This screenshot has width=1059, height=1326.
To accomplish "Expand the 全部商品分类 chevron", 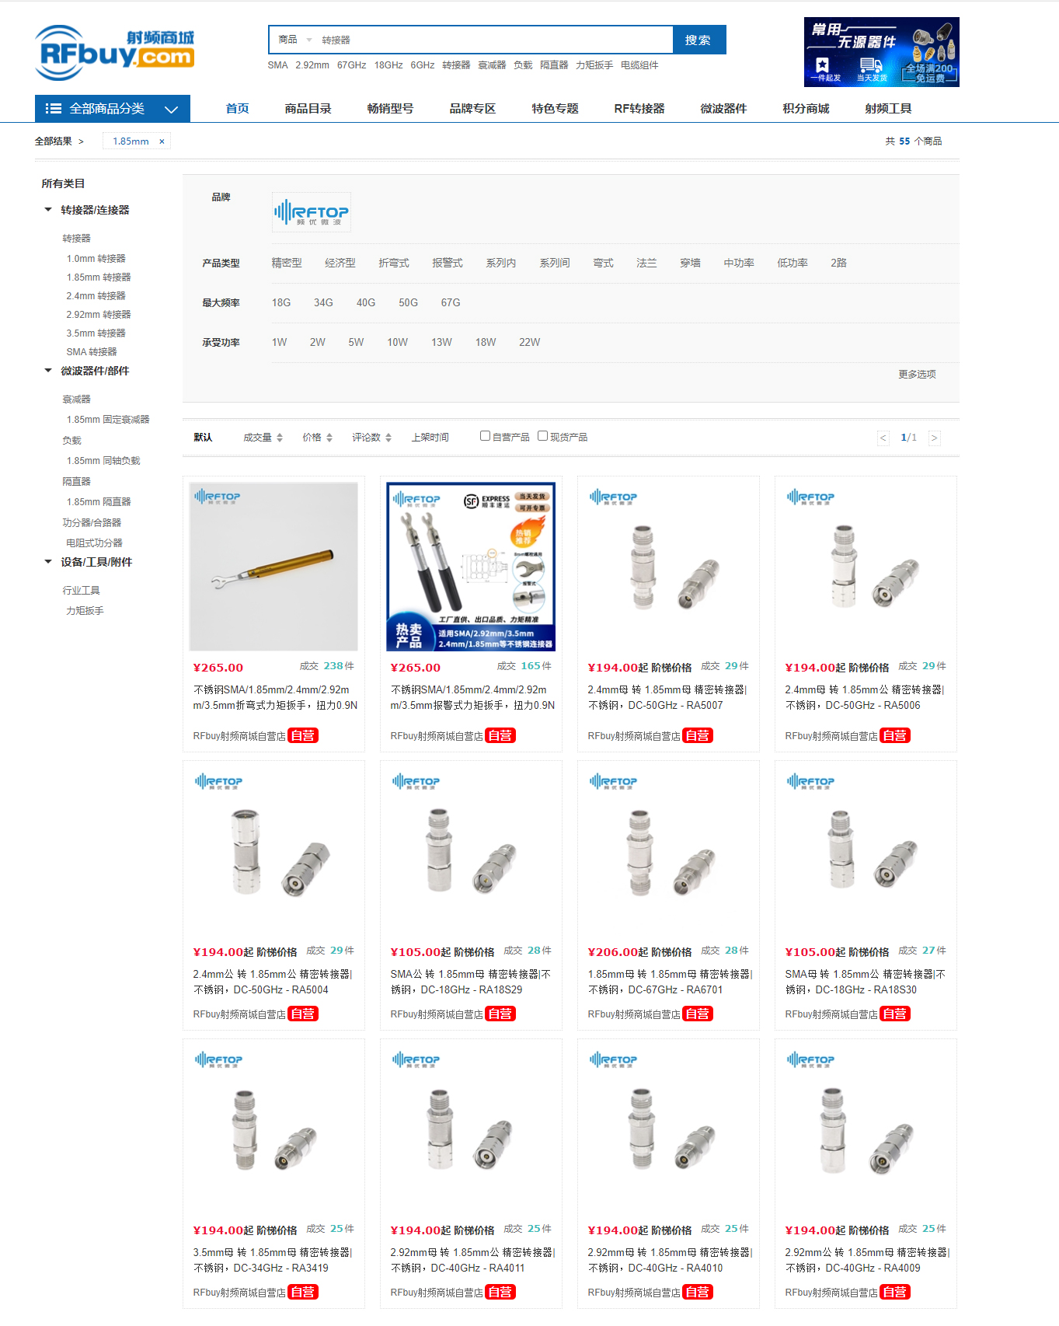I will click(172, 110).
